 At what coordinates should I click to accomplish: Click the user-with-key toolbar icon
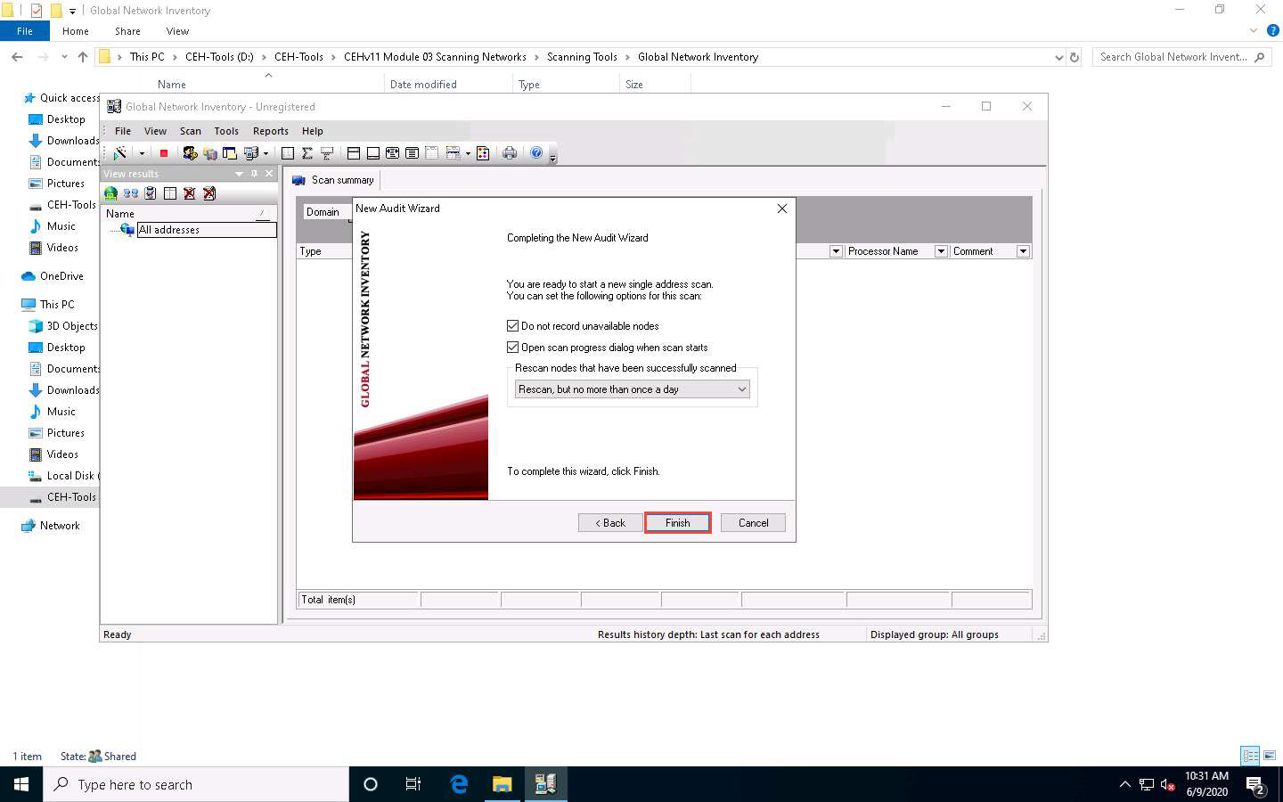click(190, 153)
